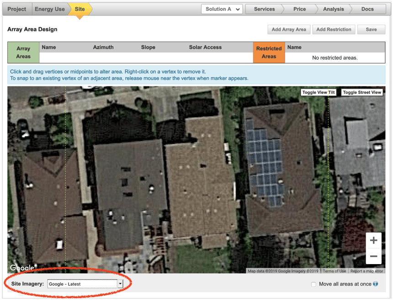Open the Solution A dropdown
Image resolution: width=393 pixels, height=303 pixels.
222,9
